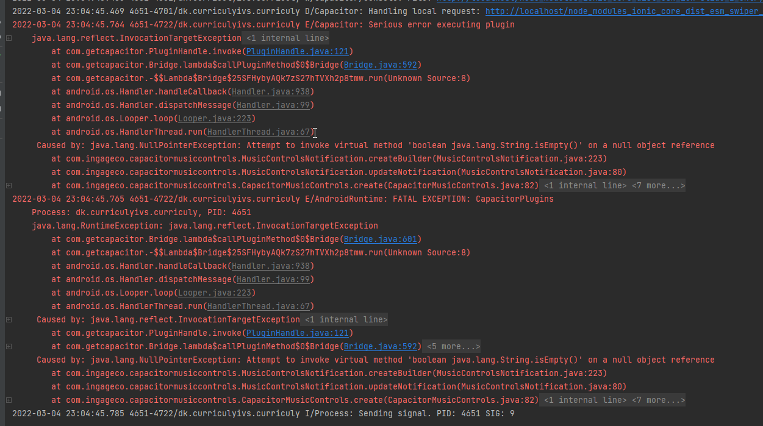
Task: Select Unknown Source:8 Lambda row in the FATAL EXCEPTION trace
Action: tap(261, 252)
